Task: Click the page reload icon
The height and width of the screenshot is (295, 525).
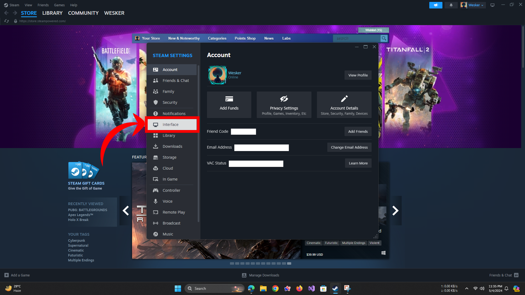Action: pyautogui.click(x=7, y=21)
